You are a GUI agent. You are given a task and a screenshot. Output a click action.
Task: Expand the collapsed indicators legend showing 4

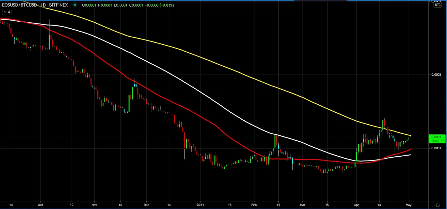click(7, 12)
